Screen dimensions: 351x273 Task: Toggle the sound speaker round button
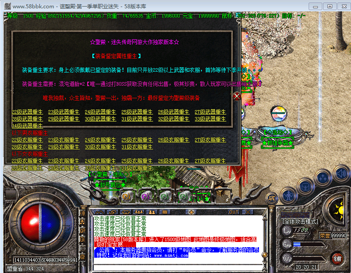(341, 173)
